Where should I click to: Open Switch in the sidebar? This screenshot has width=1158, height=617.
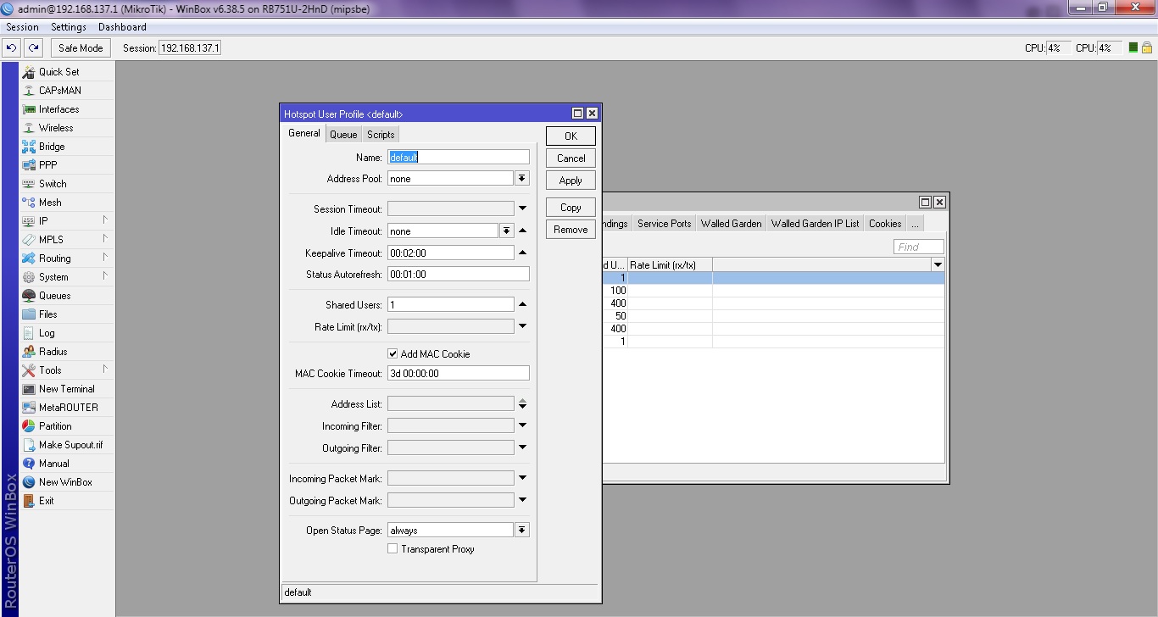pos(66,184)
